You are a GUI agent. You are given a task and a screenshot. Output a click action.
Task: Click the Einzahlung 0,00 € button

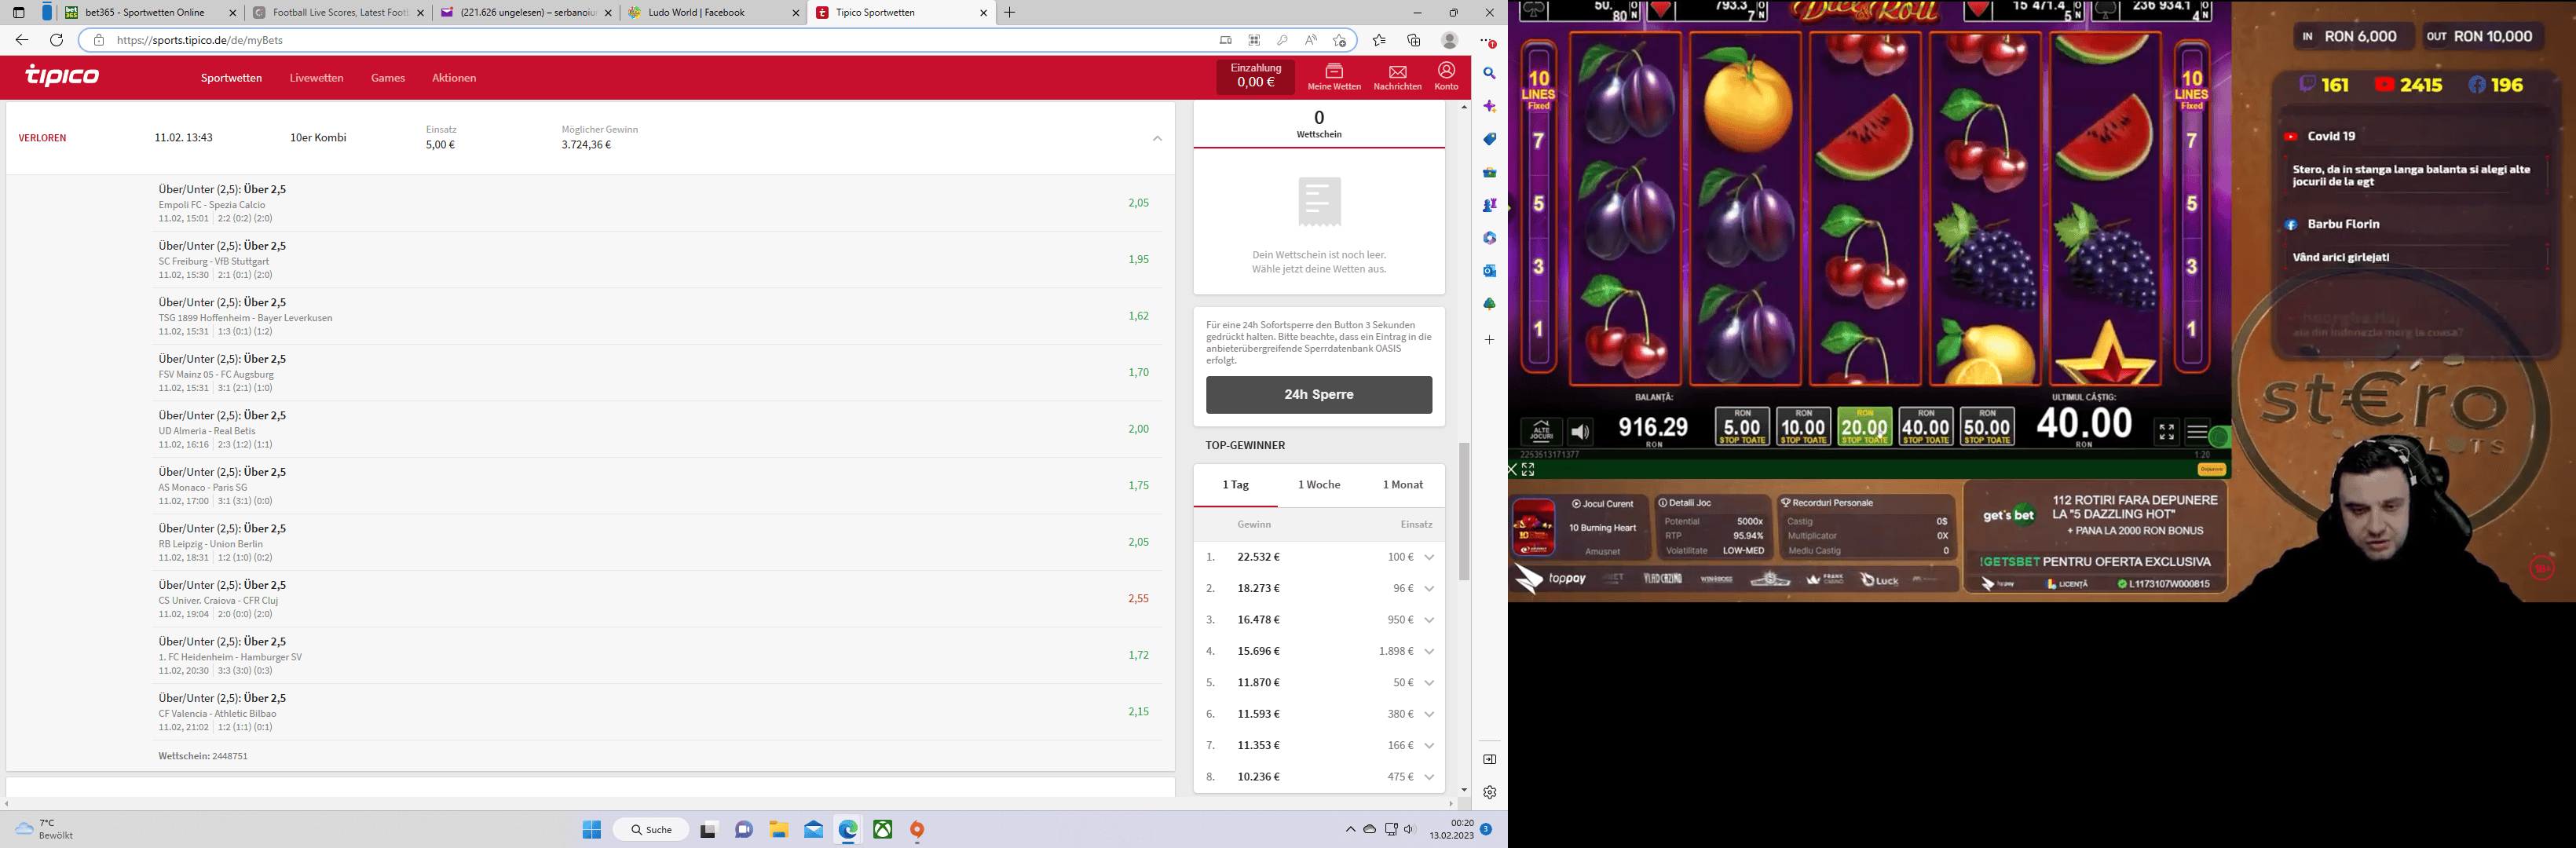(1255, 77)
